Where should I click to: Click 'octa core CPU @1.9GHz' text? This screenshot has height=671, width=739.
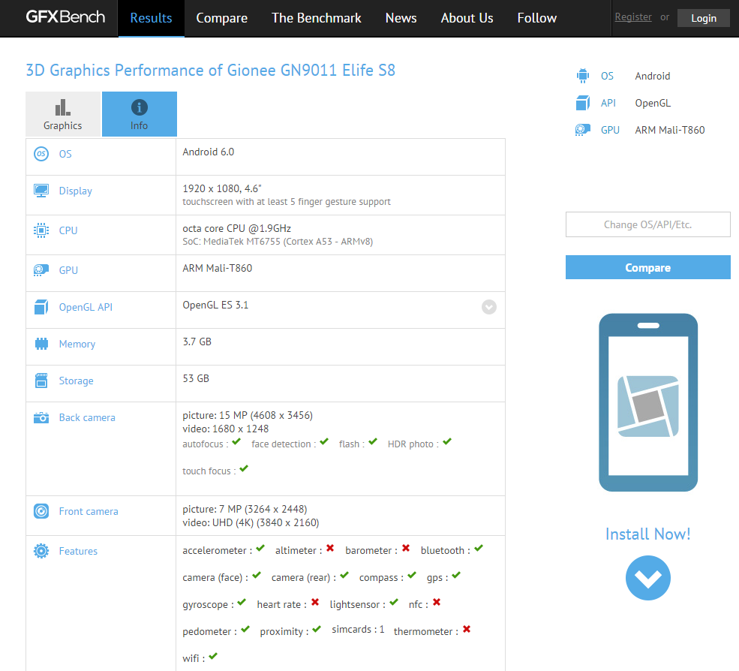coord(236,228)
